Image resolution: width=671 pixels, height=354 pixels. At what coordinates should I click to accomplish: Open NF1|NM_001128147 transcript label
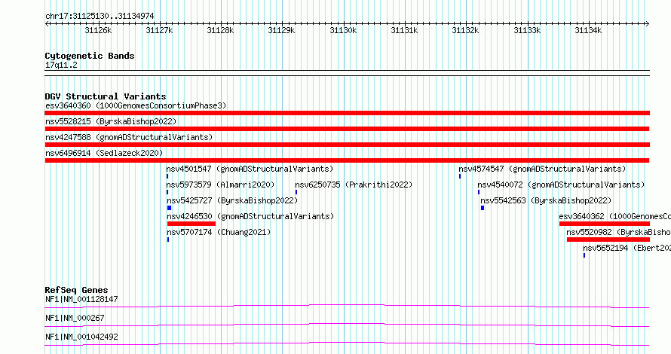tap(81, 299)
